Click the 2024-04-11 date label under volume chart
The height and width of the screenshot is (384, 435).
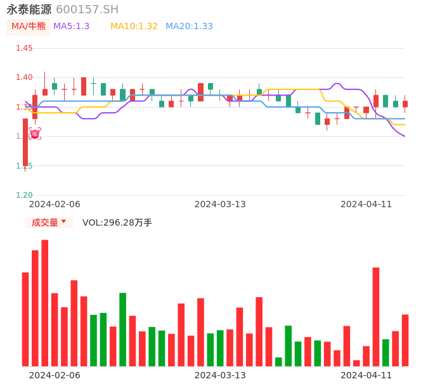[x=367, y=375]
